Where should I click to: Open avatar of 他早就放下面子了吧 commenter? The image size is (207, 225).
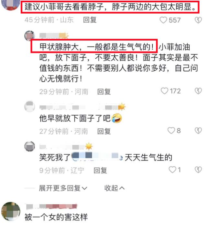[x=30, y=107]
